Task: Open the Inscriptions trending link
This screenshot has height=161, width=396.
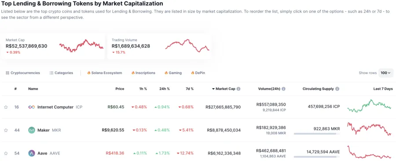Action: [x=143, y=73]
